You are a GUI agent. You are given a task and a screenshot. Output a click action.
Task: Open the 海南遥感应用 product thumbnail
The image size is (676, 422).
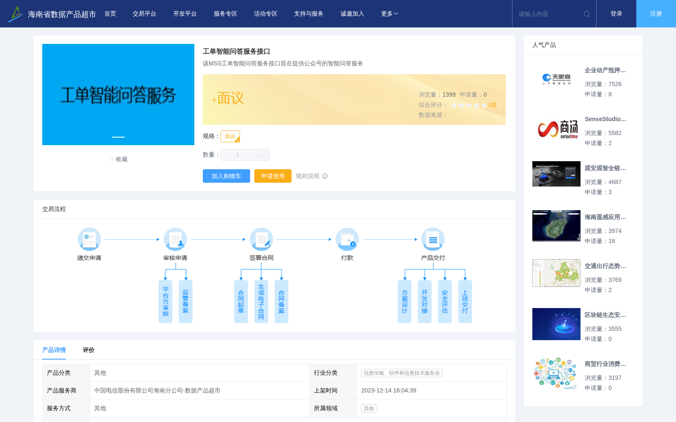[556, 226]
